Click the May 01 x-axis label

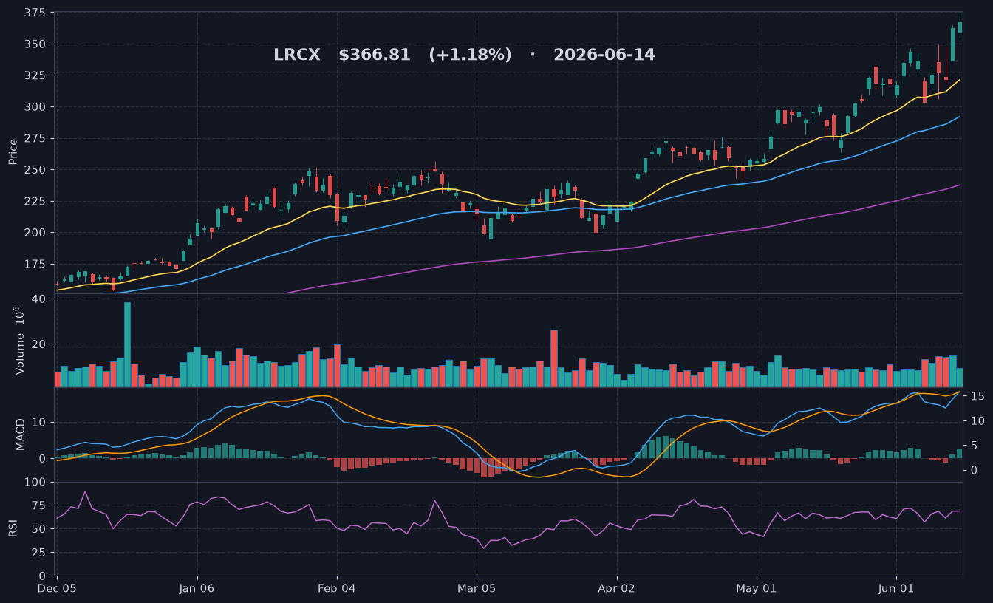click(757, 589)
